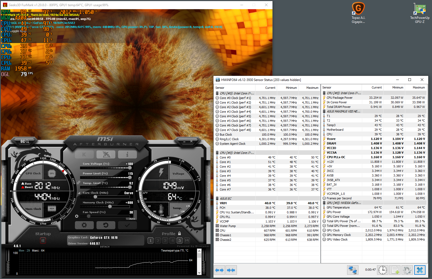432x279 pixels.
Task: Select Afterburner profile slot 1
Action: (151, 241)
